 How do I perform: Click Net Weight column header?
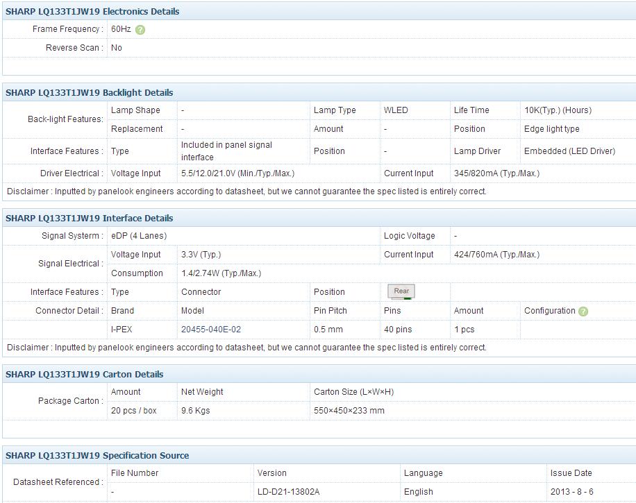pyautogui.click(x=202, y=392)
